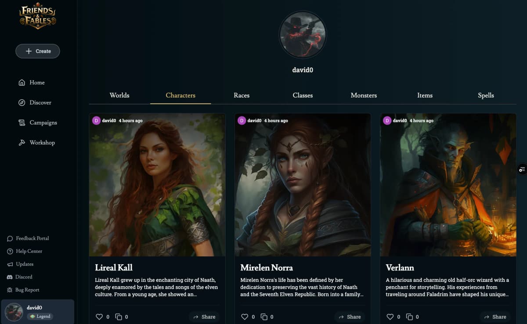Screen dimensions: 527x324
Task: Open the Feedback Portal link
Action: [28, 238]
